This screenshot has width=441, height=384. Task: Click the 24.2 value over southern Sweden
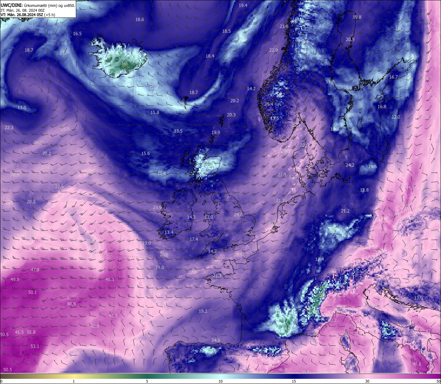coord(350,165)
